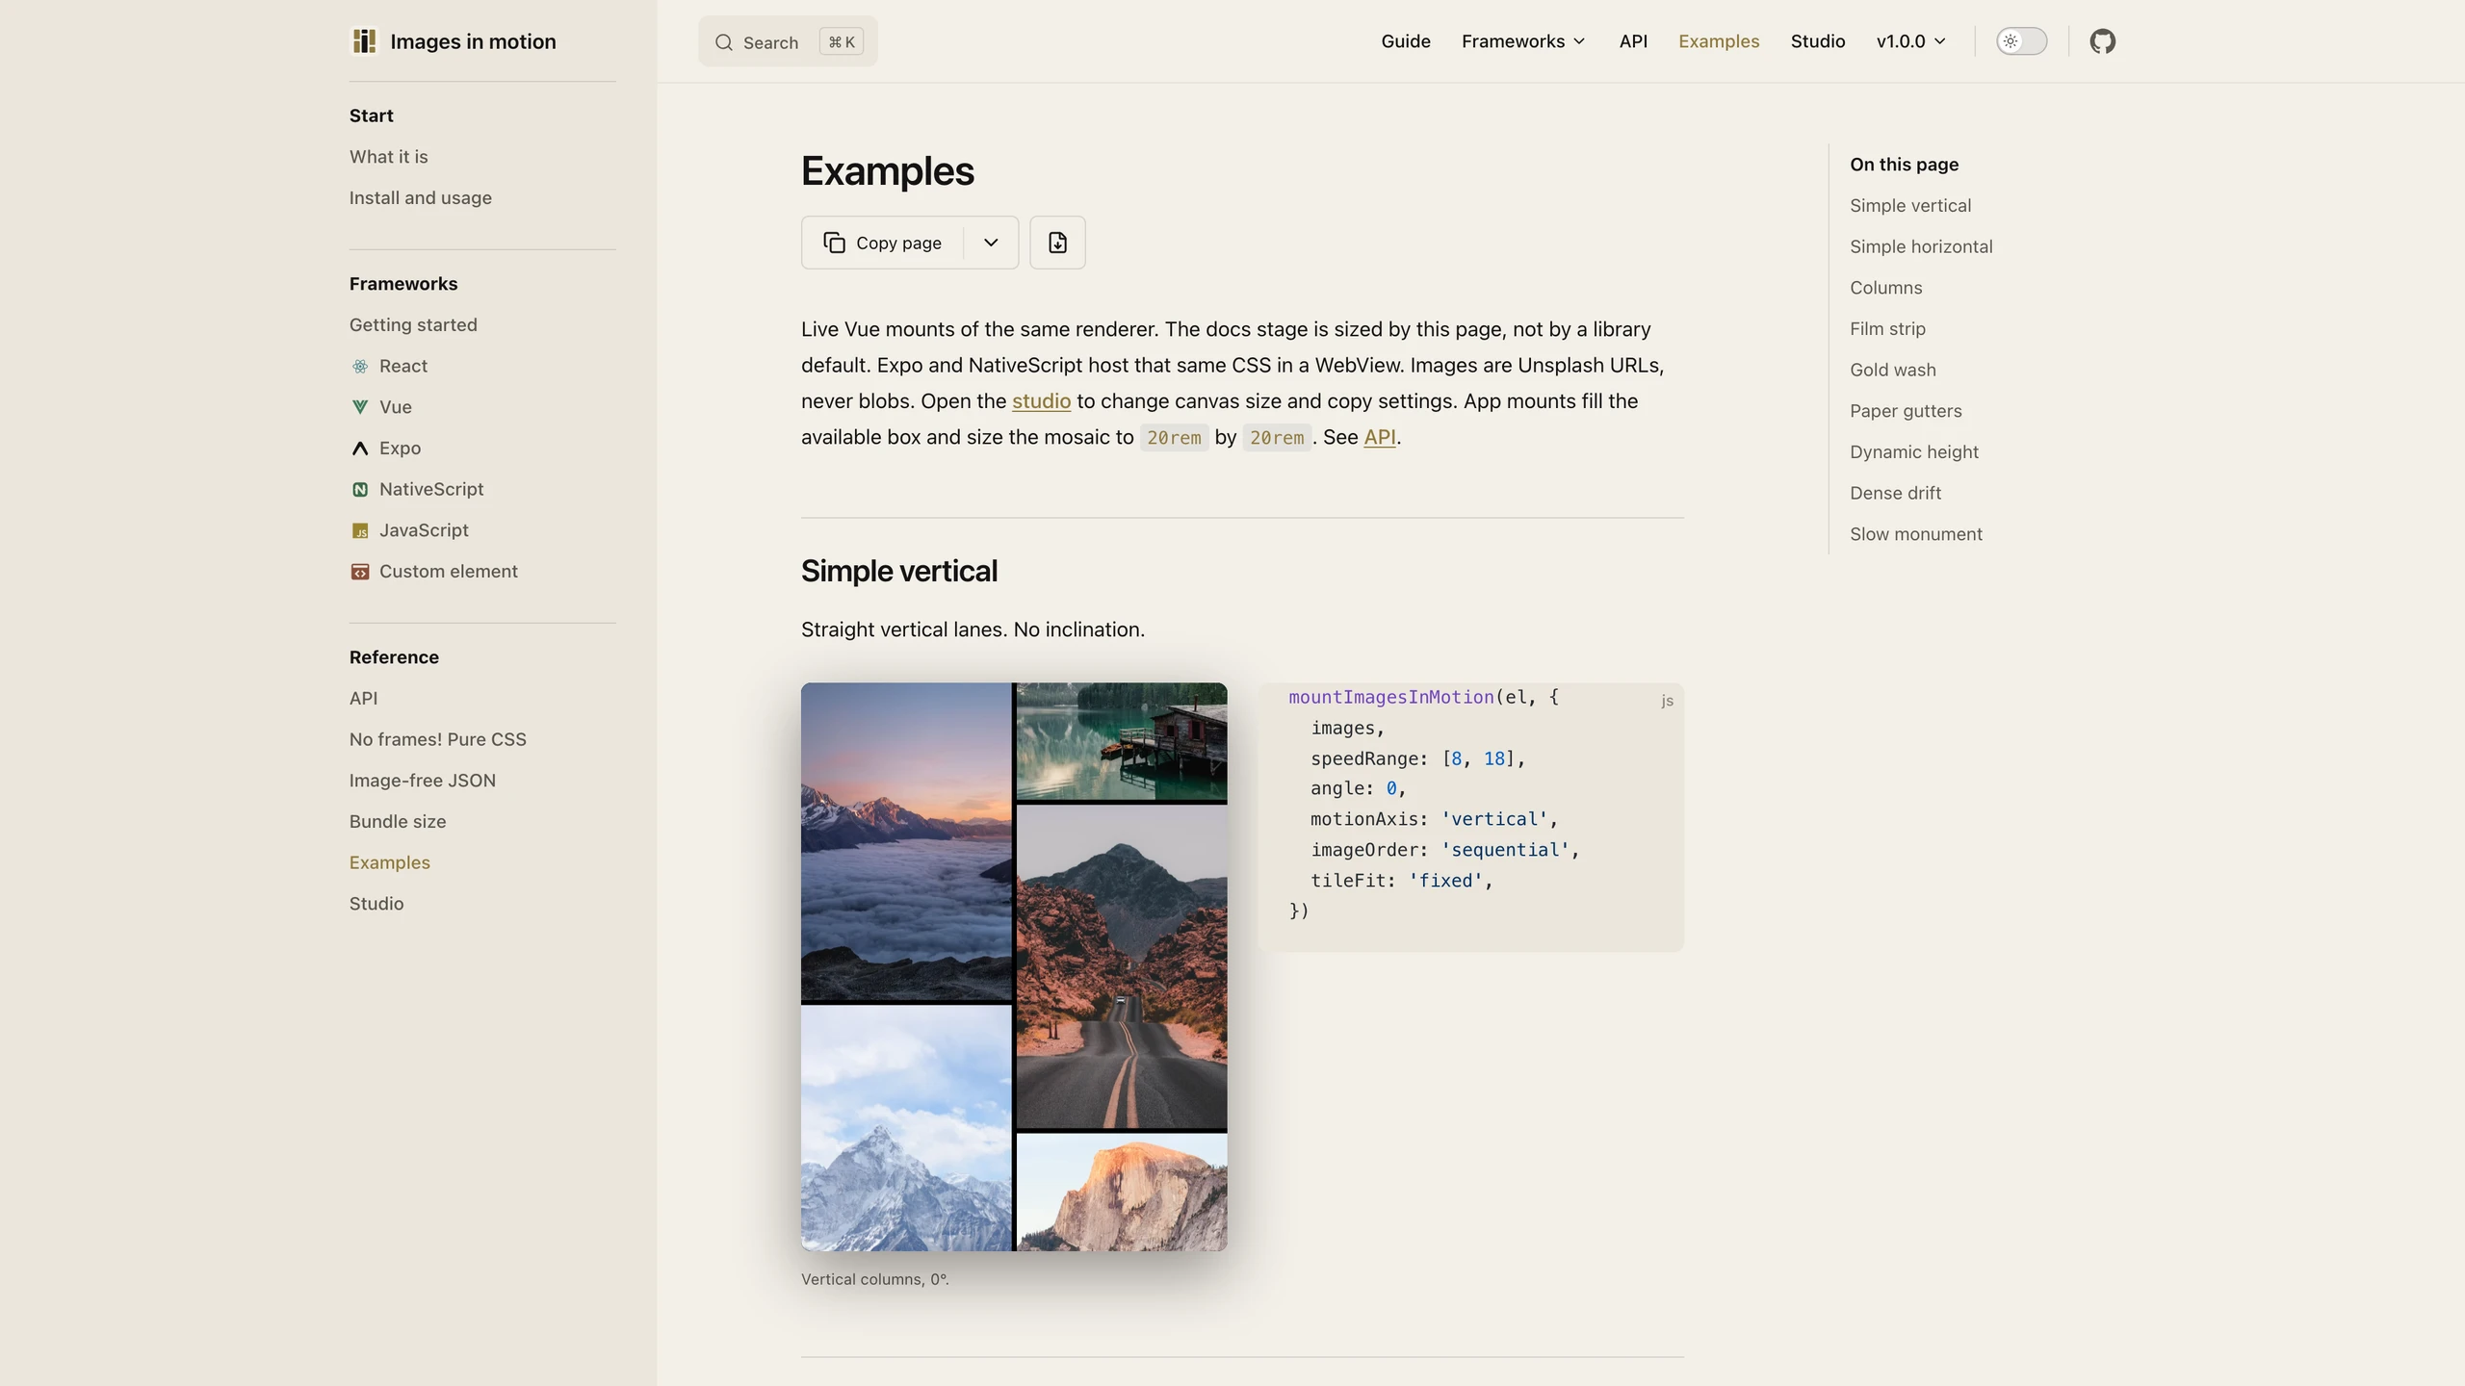Open Image-free JSON sidebar page
Image resolution: width=2465 pixels, height=1386 pixels.
coord(422,781)
